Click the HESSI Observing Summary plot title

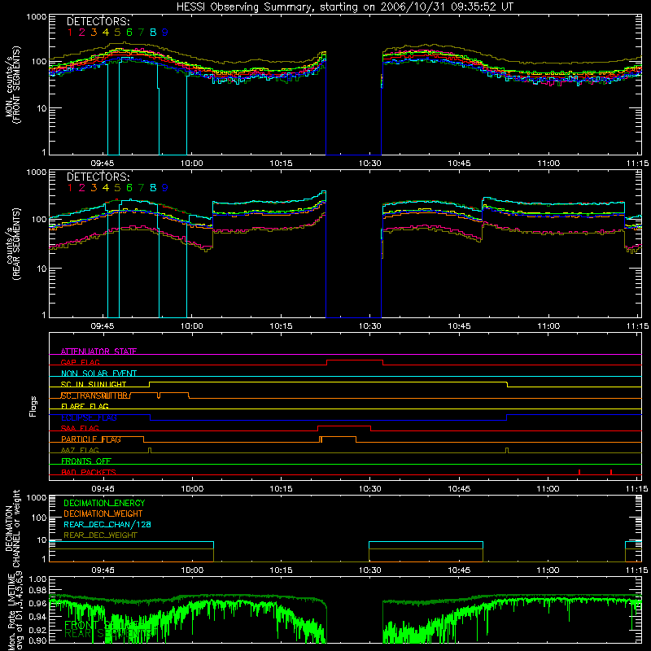pyautogui.click(x=344, y=7)
